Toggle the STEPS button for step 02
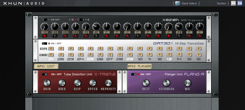The height and width of the screenshot is (110, 245). click(61, 49)
